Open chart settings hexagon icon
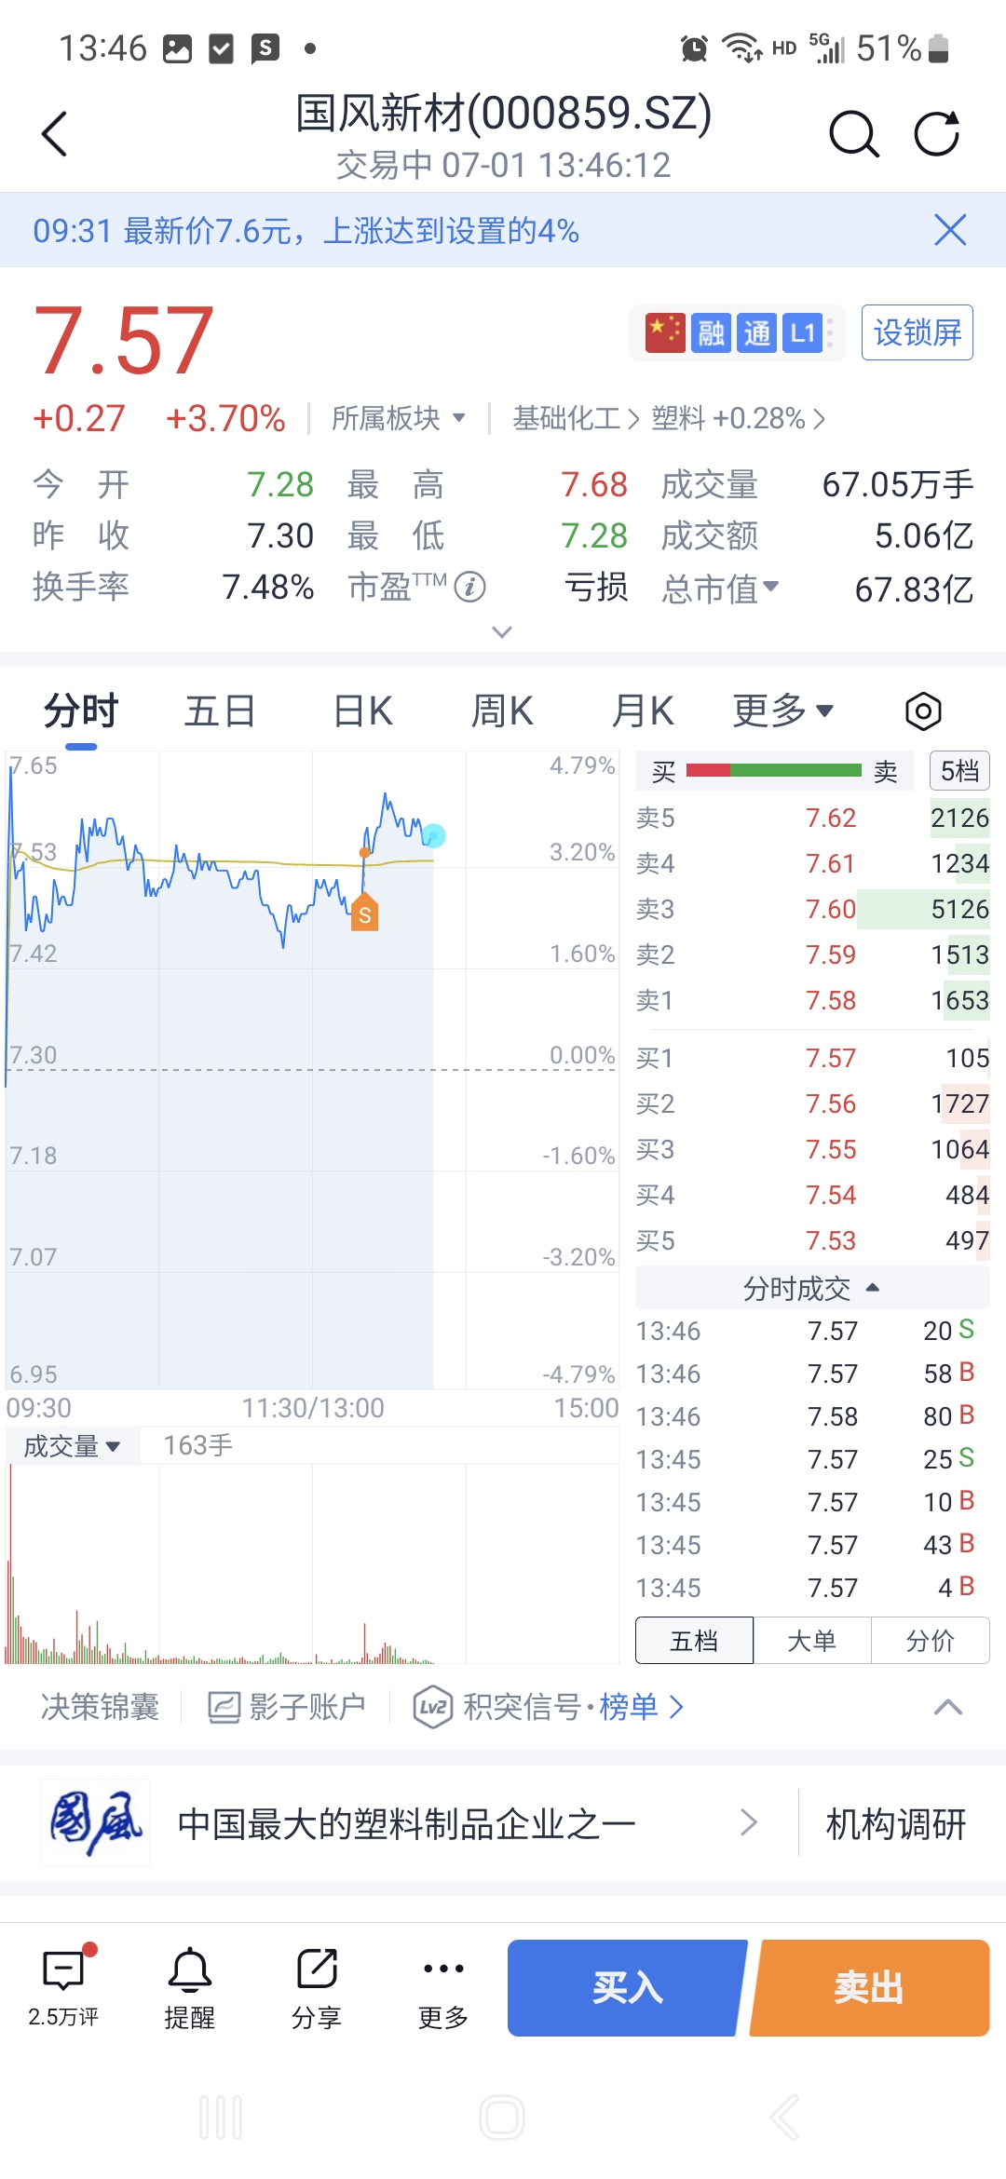This screenshot has height=2179, width=1006. (x=923, y=711)
